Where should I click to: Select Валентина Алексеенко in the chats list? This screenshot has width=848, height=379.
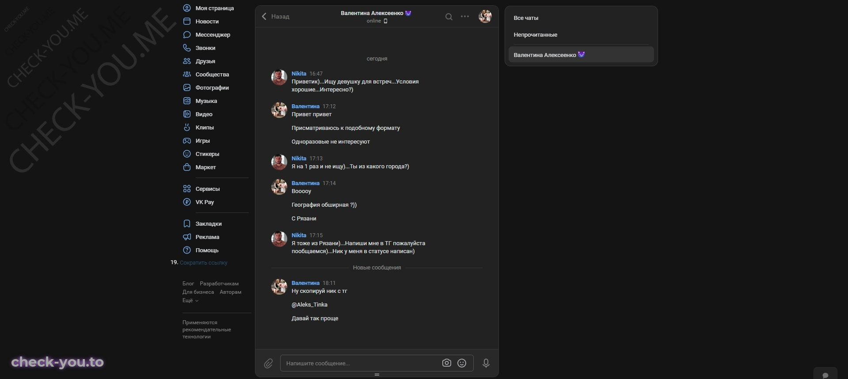581,55
